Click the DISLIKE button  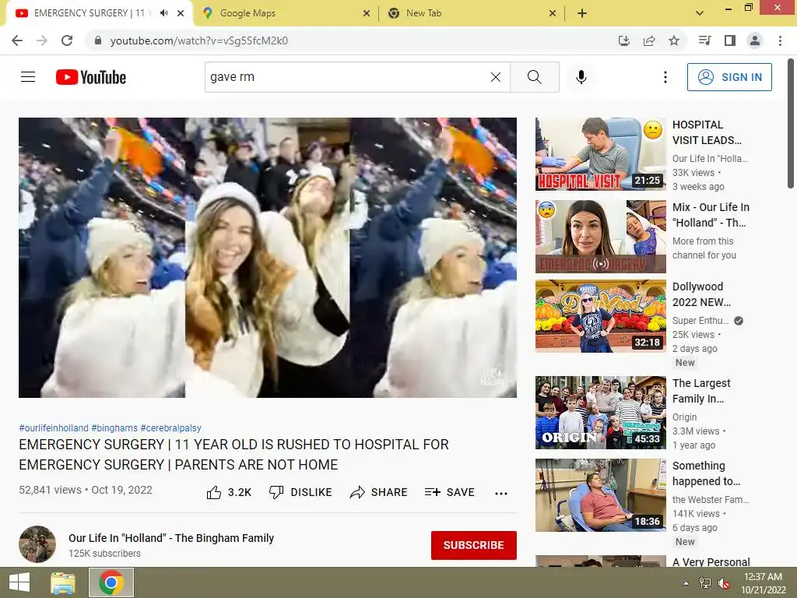[x=300, y=492]
